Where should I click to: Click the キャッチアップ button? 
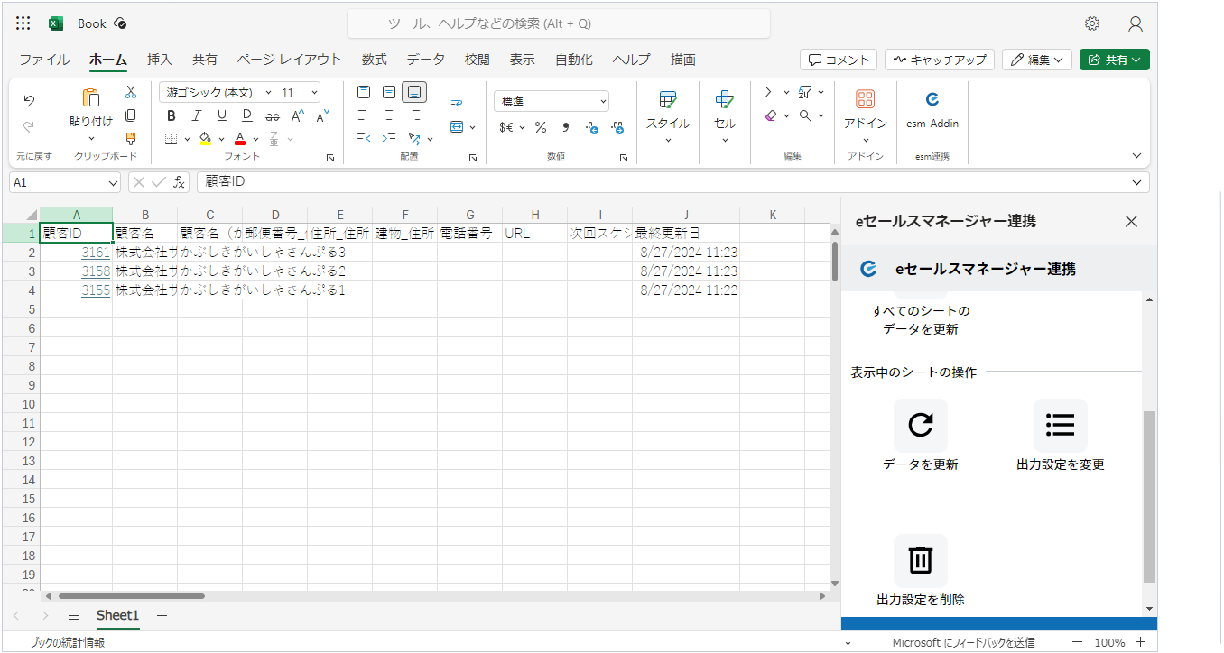pyautogui.click(x=940, y=60)
